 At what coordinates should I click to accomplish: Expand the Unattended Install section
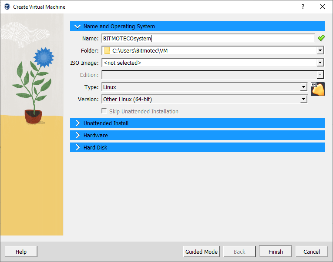tap(197, 123)
